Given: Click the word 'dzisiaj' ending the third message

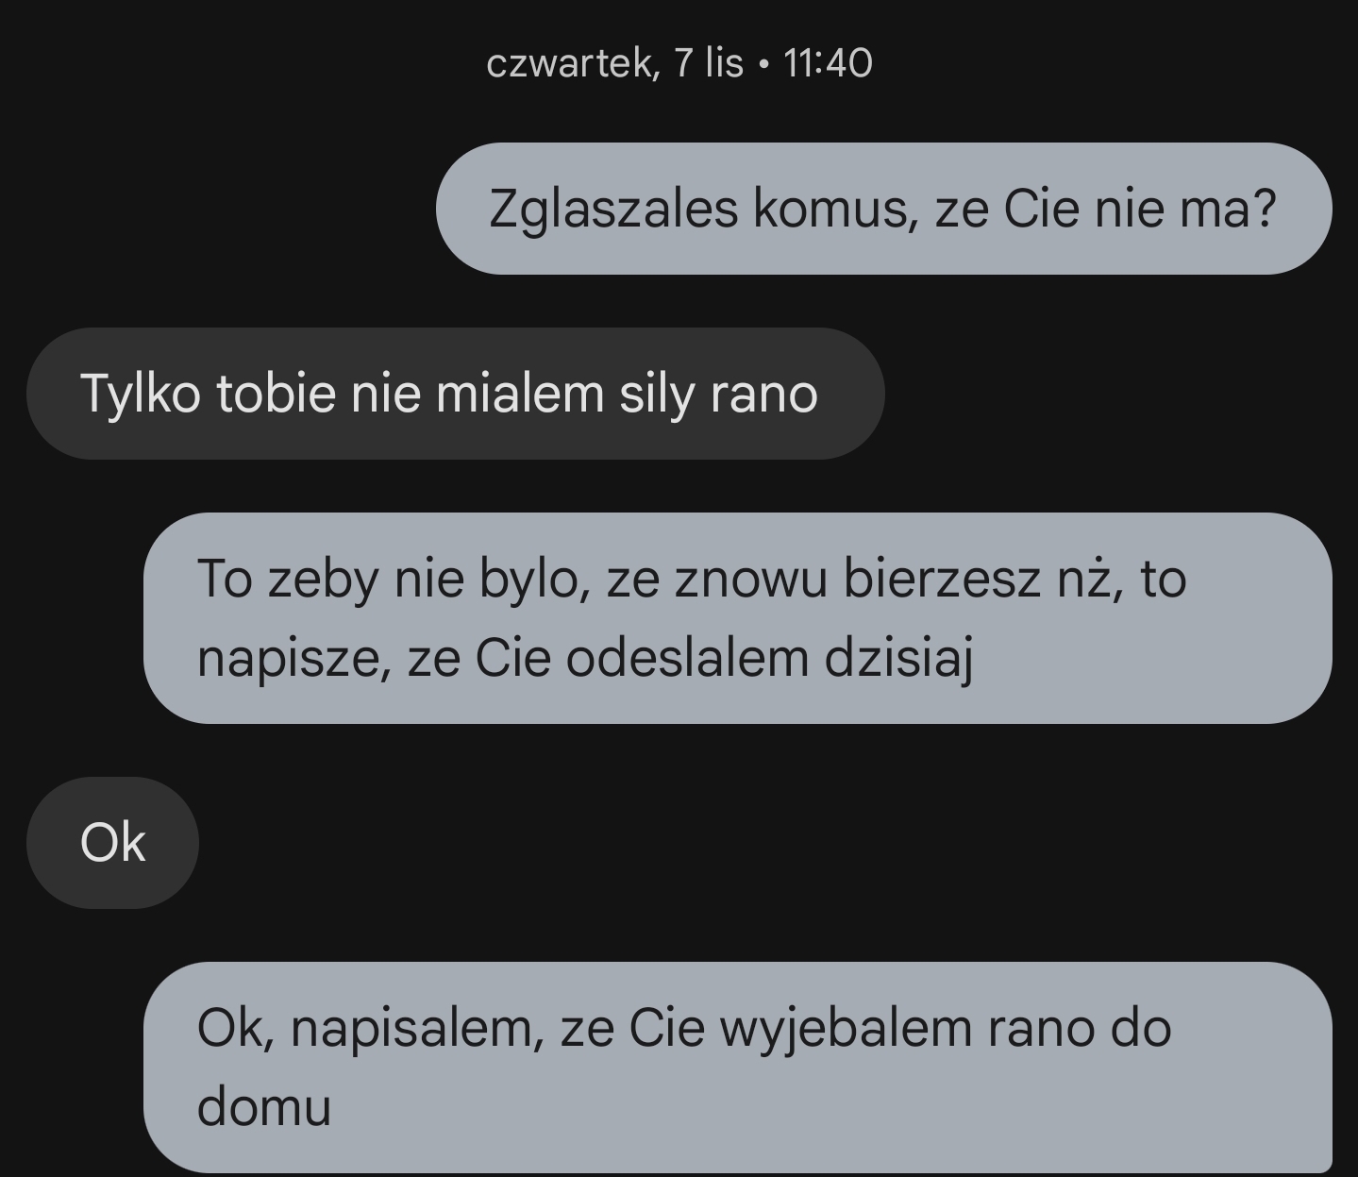Looking at the screenshot, I should tap(897, 658).
